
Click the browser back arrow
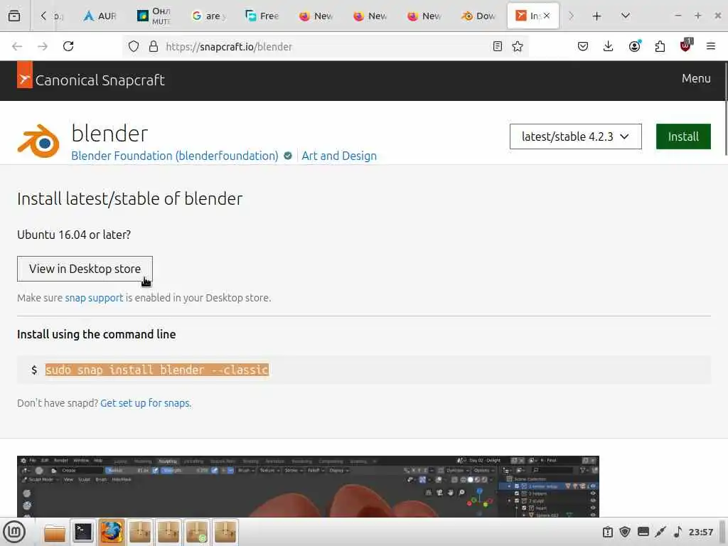click(17, 46)
